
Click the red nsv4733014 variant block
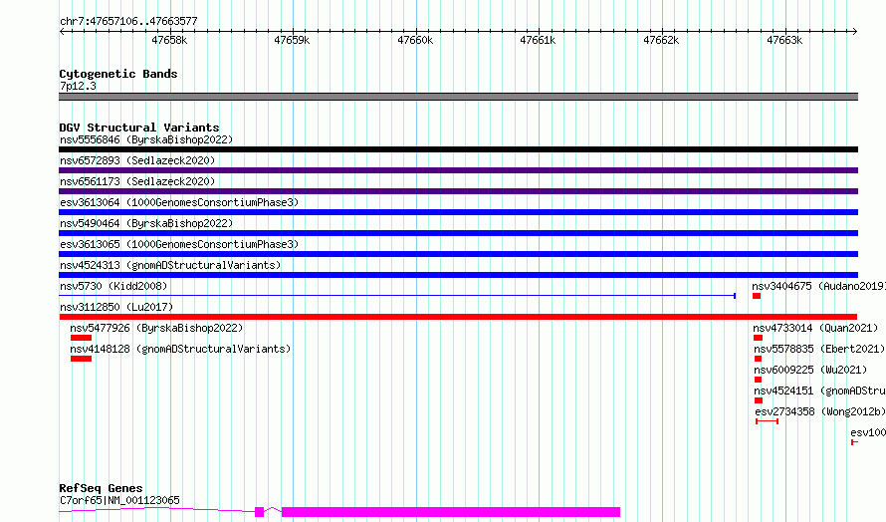click(759, 338)
